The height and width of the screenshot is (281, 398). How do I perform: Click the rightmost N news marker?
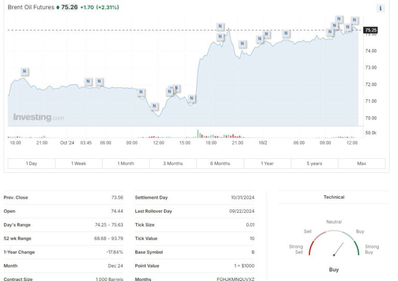click(x=354, y=20)
